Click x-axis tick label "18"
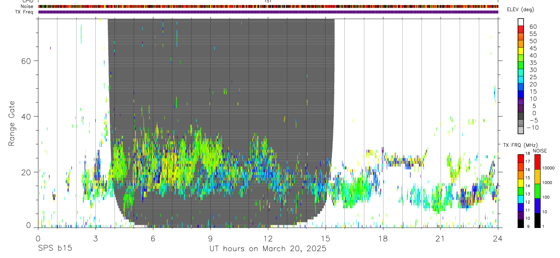This screenshot has width=560, height=258. pos(383,238)
